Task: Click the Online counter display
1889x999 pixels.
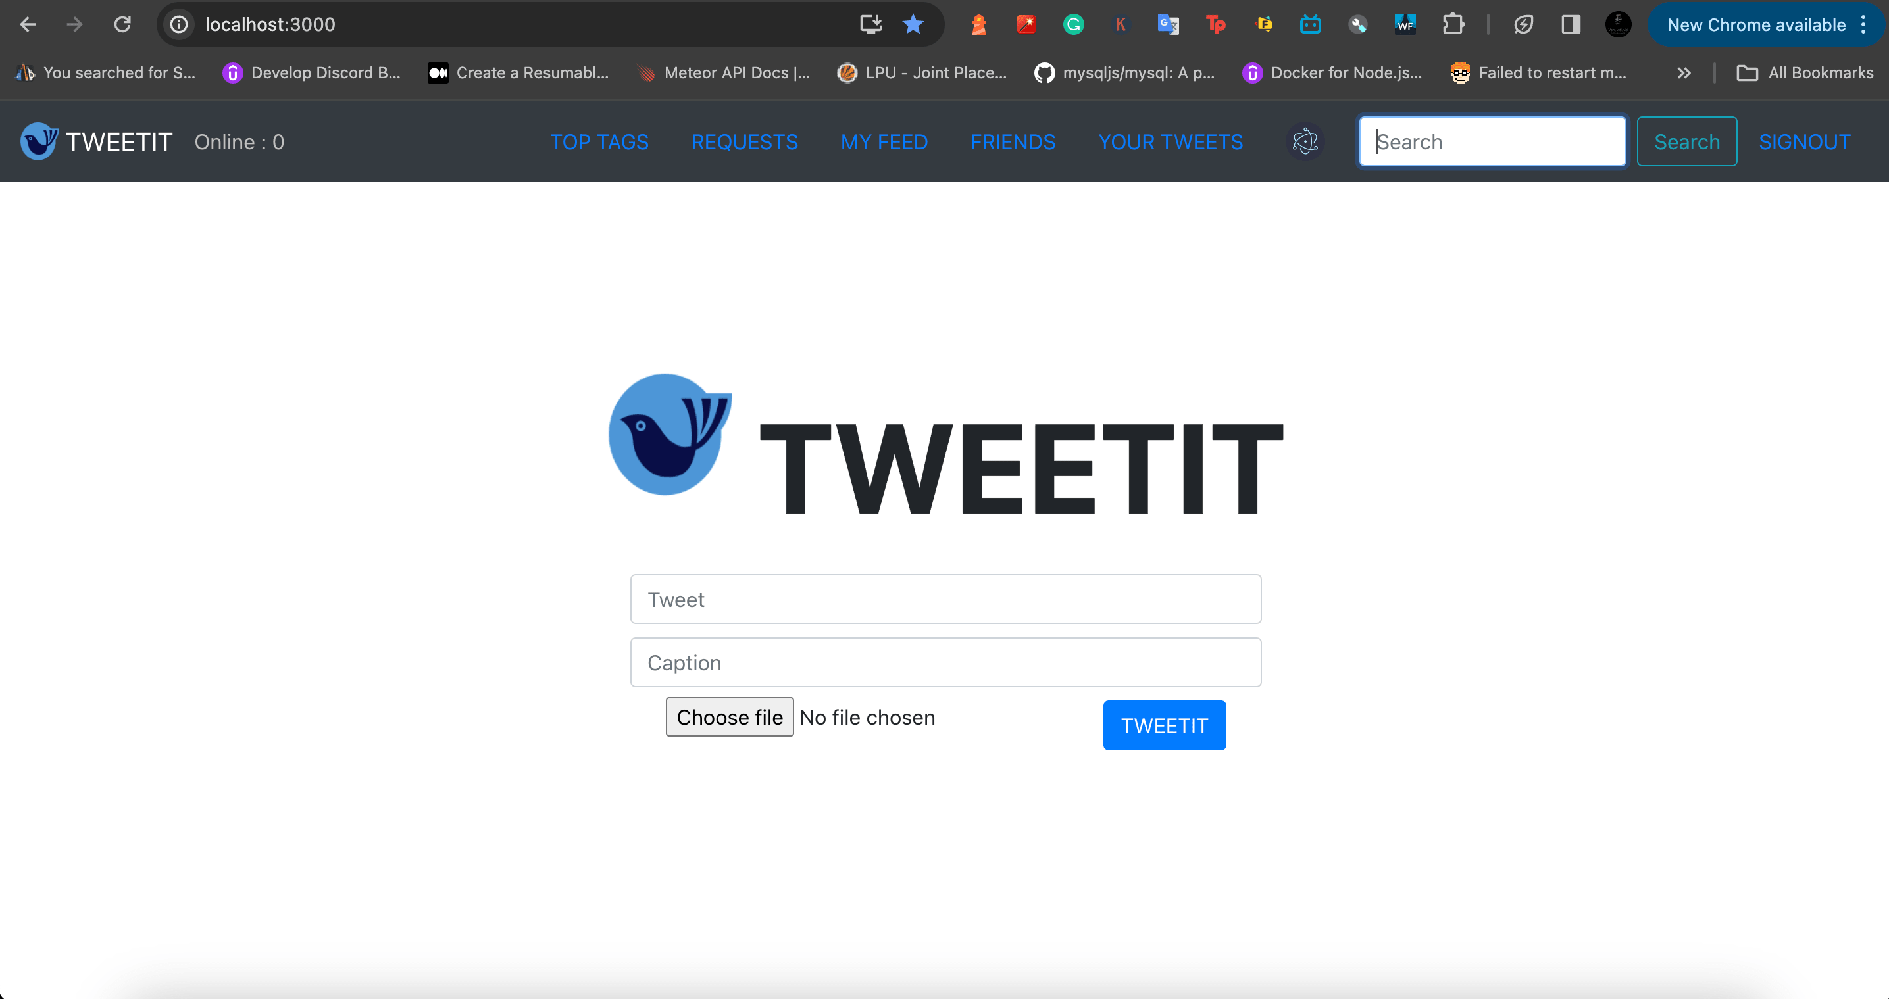Action: click(239, 141)
